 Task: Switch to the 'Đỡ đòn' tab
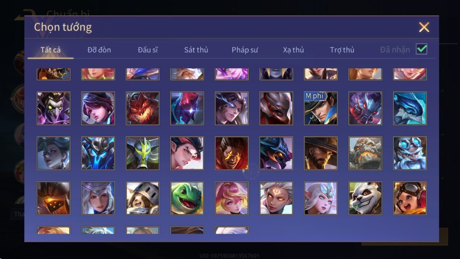(99, 50)
